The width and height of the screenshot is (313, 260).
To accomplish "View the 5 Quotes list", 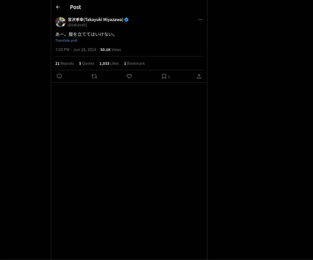I will [87, 63].
